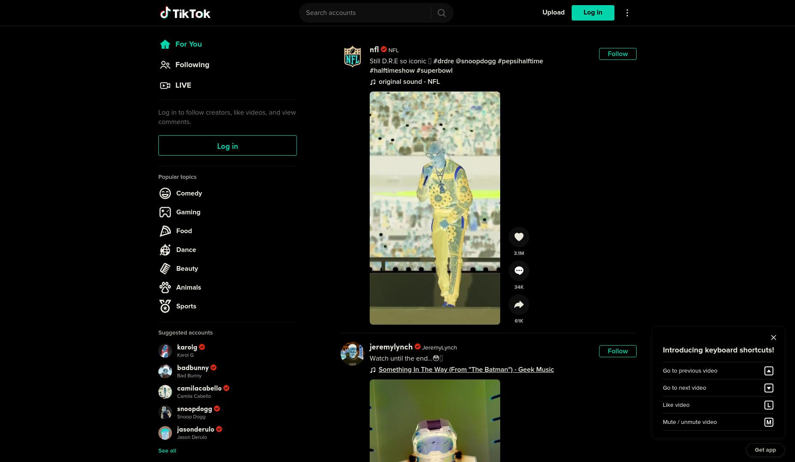Click the search magnifier icon

point(442,13)
